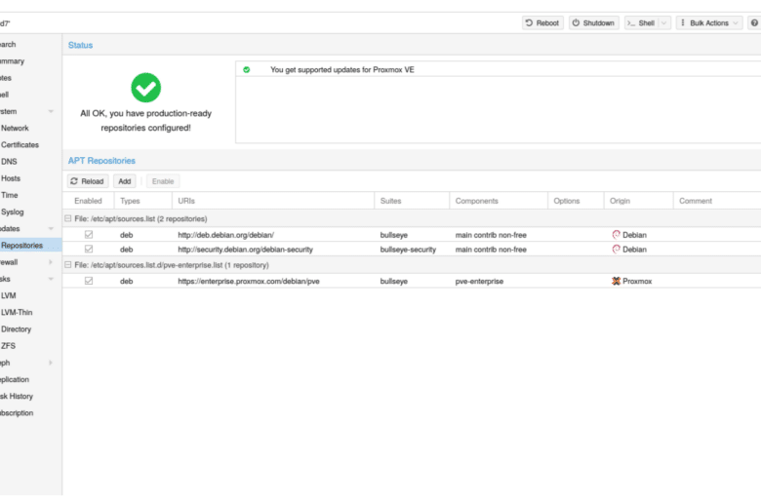Screen dimensions: 761x503
Task: Click the small green supported-updates status icon
Action: coord(247,70)
